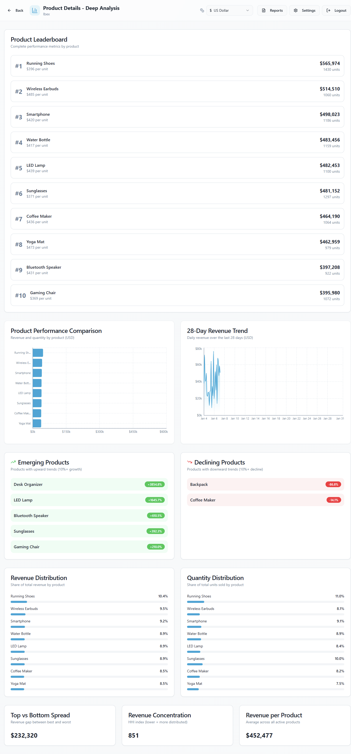Click Sunglasses quantity share progress bar
The height and width of the screenshot is (754, 351).
(x=266, y=664)
